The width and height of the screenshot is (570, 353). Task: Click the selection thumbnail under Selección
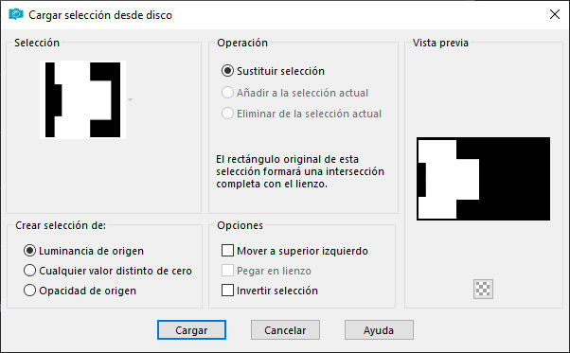click(x=83, y=100)
